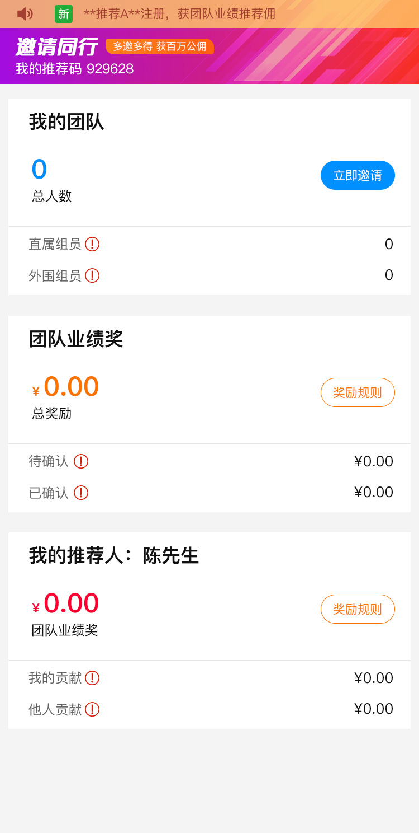Tap info icon beside 待确认

(x=81, y=461)
